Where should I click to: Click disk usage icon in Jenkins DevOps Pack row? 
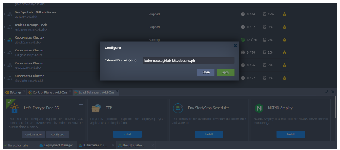click(265, 27)
